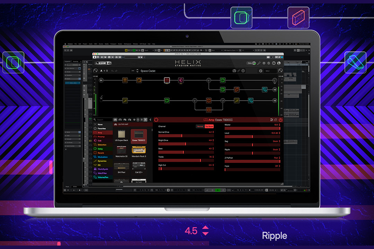Toggle the yellow M mute button in the Cubase toolbar
374x249 pixels.
tap(126, 50)
